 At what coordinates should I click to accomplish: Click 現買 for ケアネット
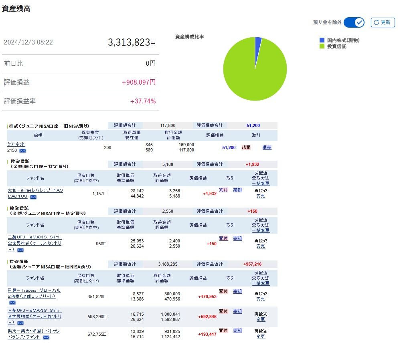click(246, 147)
